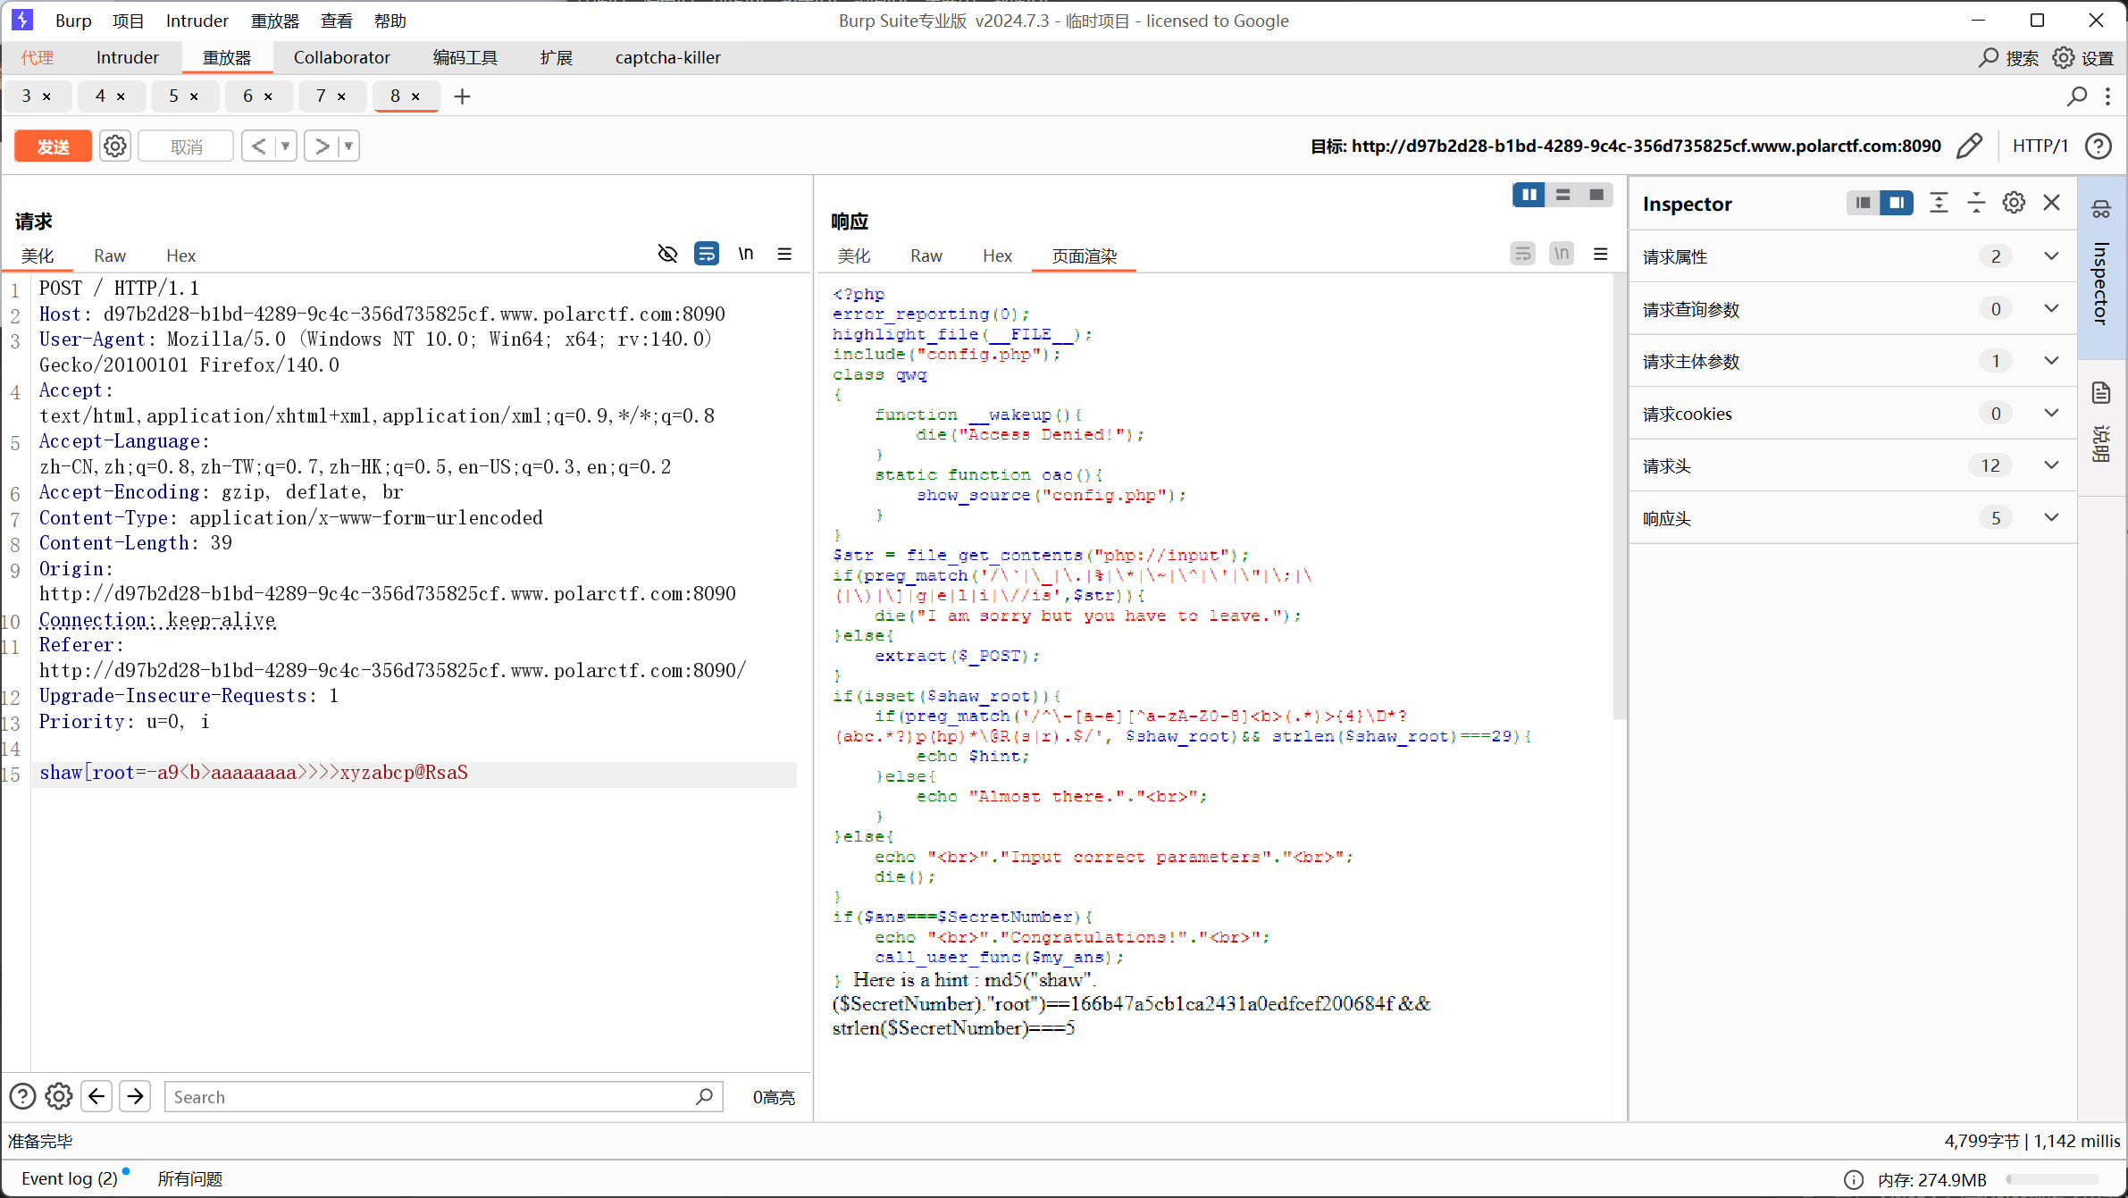Image resolution: width=2128 pixels, height=1198 pixels.
Task: Edit target with the pencil icon
Action: 1969,146
